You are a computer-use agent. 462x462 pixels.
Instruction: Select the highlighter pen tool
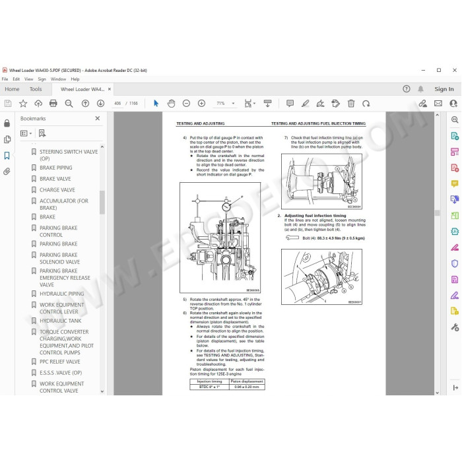[305, 104]
